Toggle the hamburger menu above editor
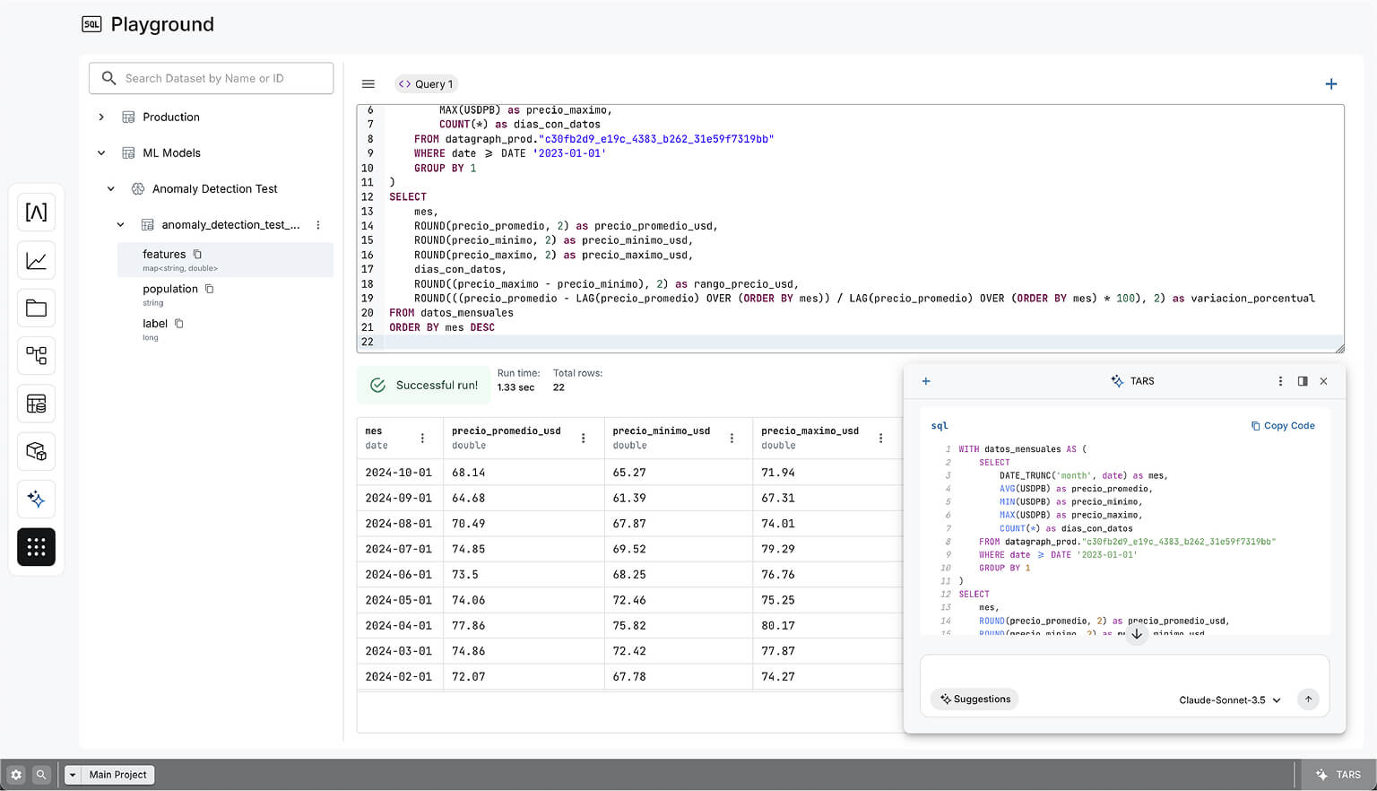This screenshot has width=1377, height=791. pyautogui.click(x=368, y=84)
